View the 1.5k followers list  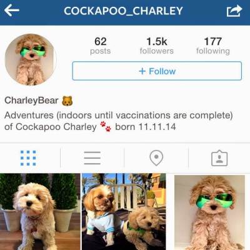[x=157, y=46]
